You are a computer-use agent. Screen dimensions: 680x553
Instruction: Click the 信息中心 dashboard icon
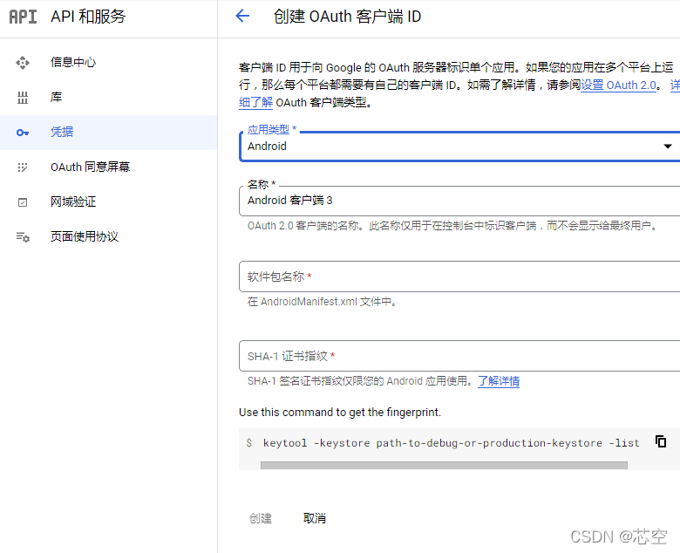click(x=23, y=63)
